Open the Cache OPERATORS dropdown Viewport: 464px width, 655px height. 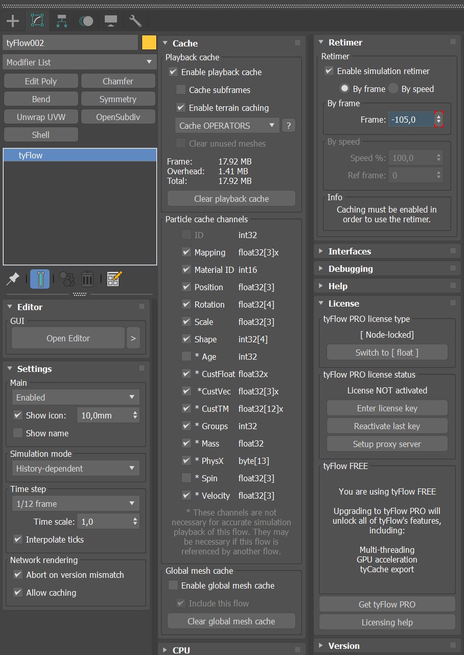[227, 126]
